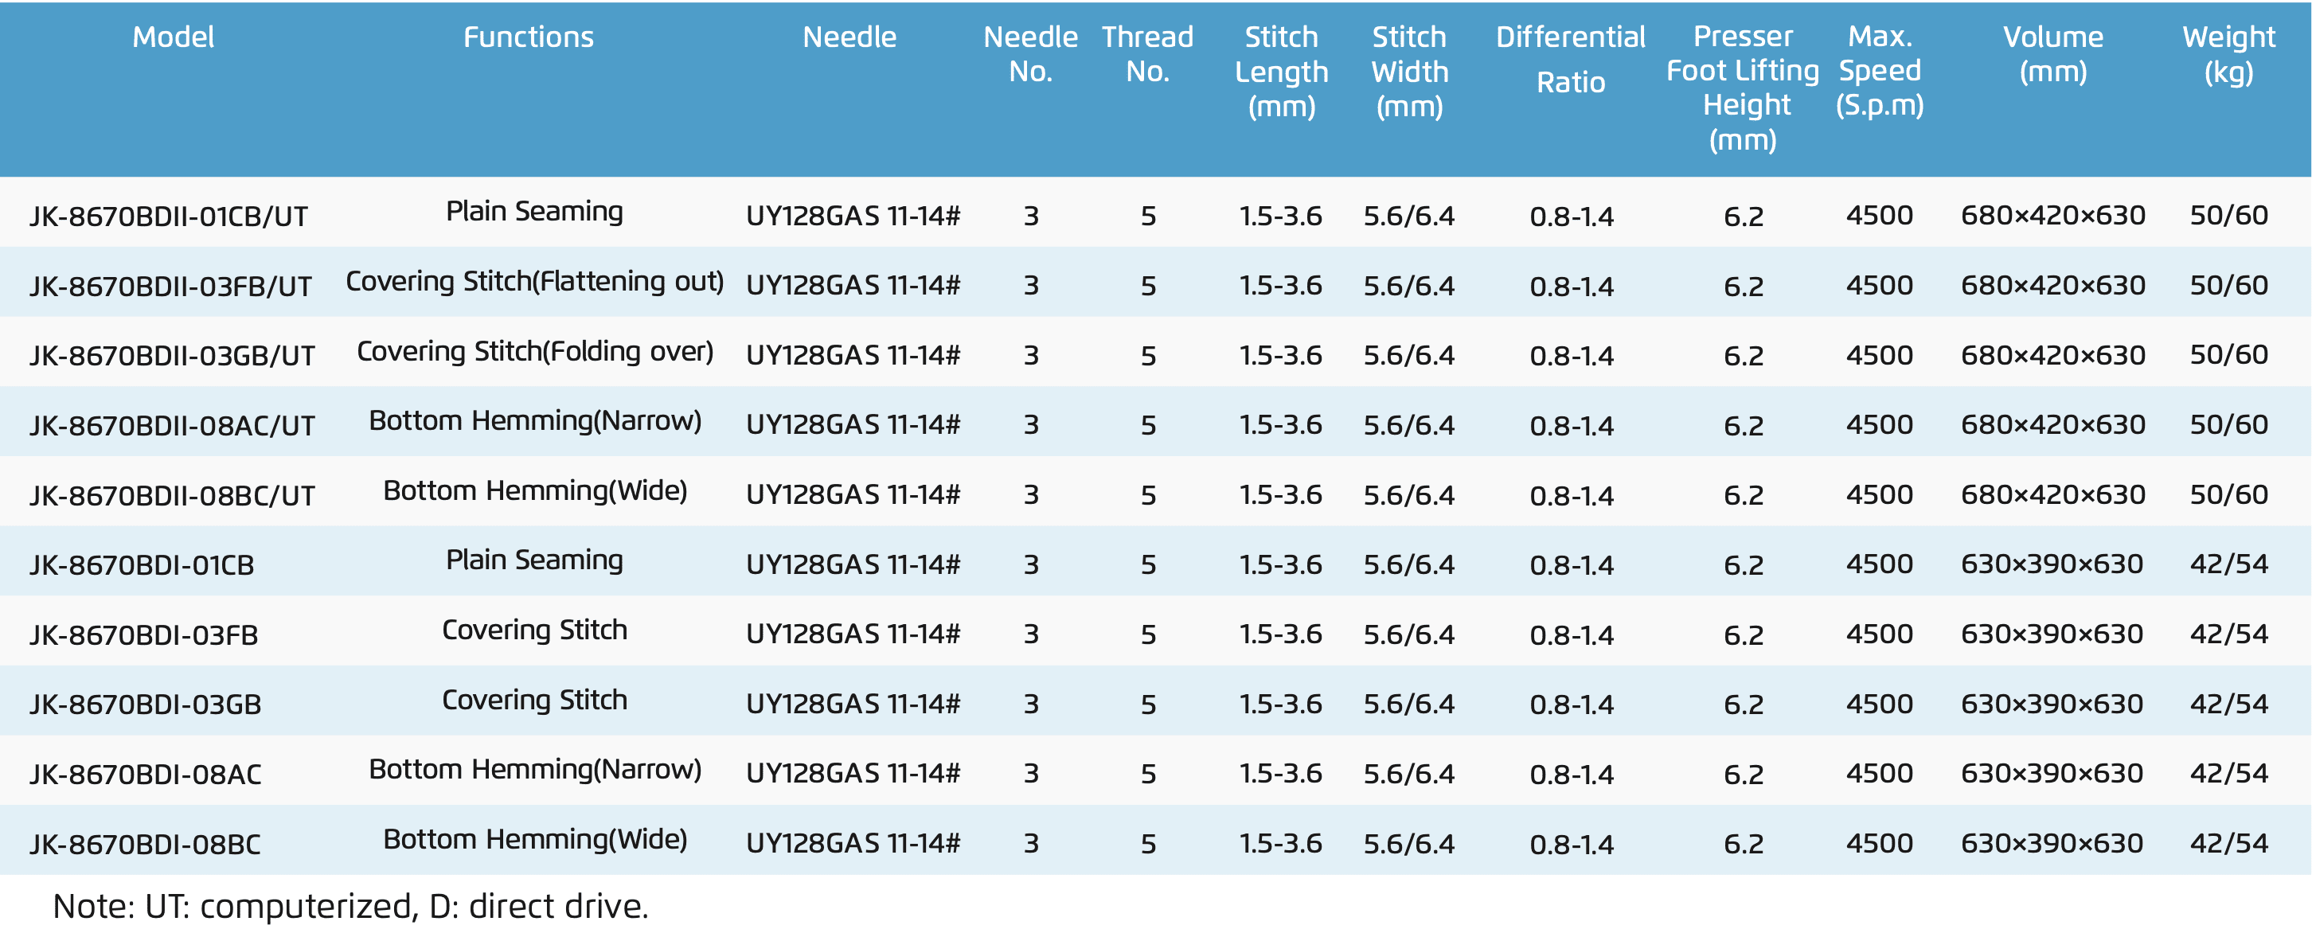Click the Volume (mm) header
This screenshot has width=2312, height=933.
[x=2053, y=54]
